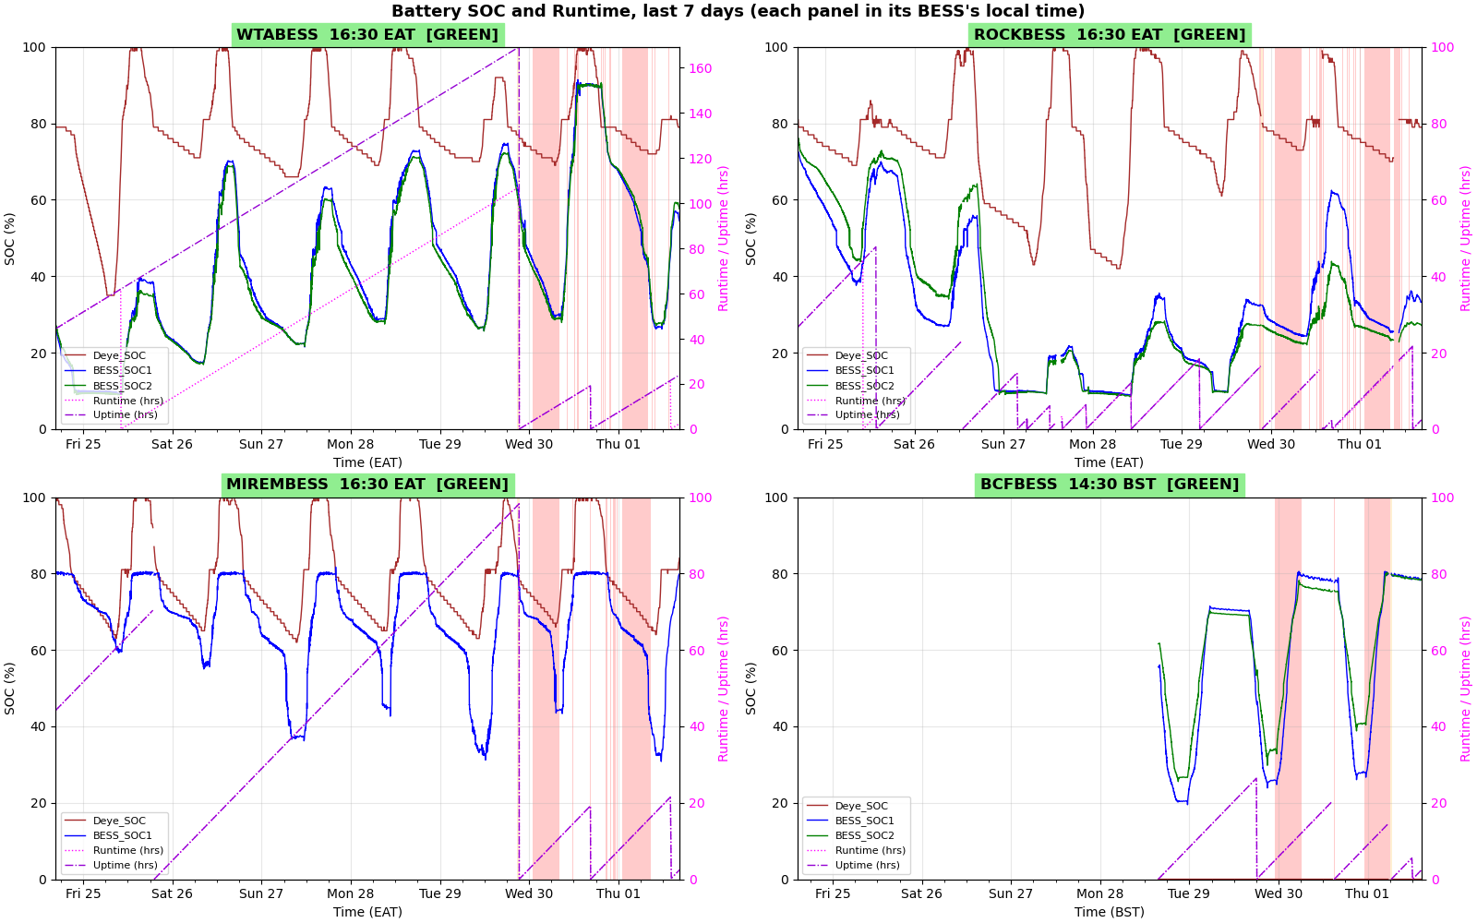The height and width of the screenshot is (923, 1477).
Task: Click Deye_SOC in the MIREMBESS legend
Action: (119, 821)
